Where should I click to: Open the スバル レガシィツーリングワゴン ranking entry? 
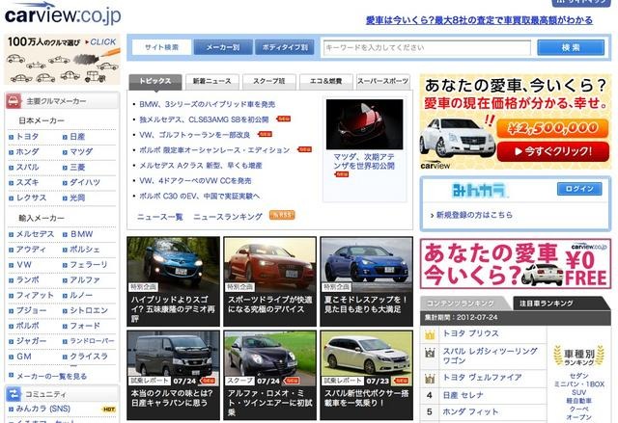click(x=490, y=355)
